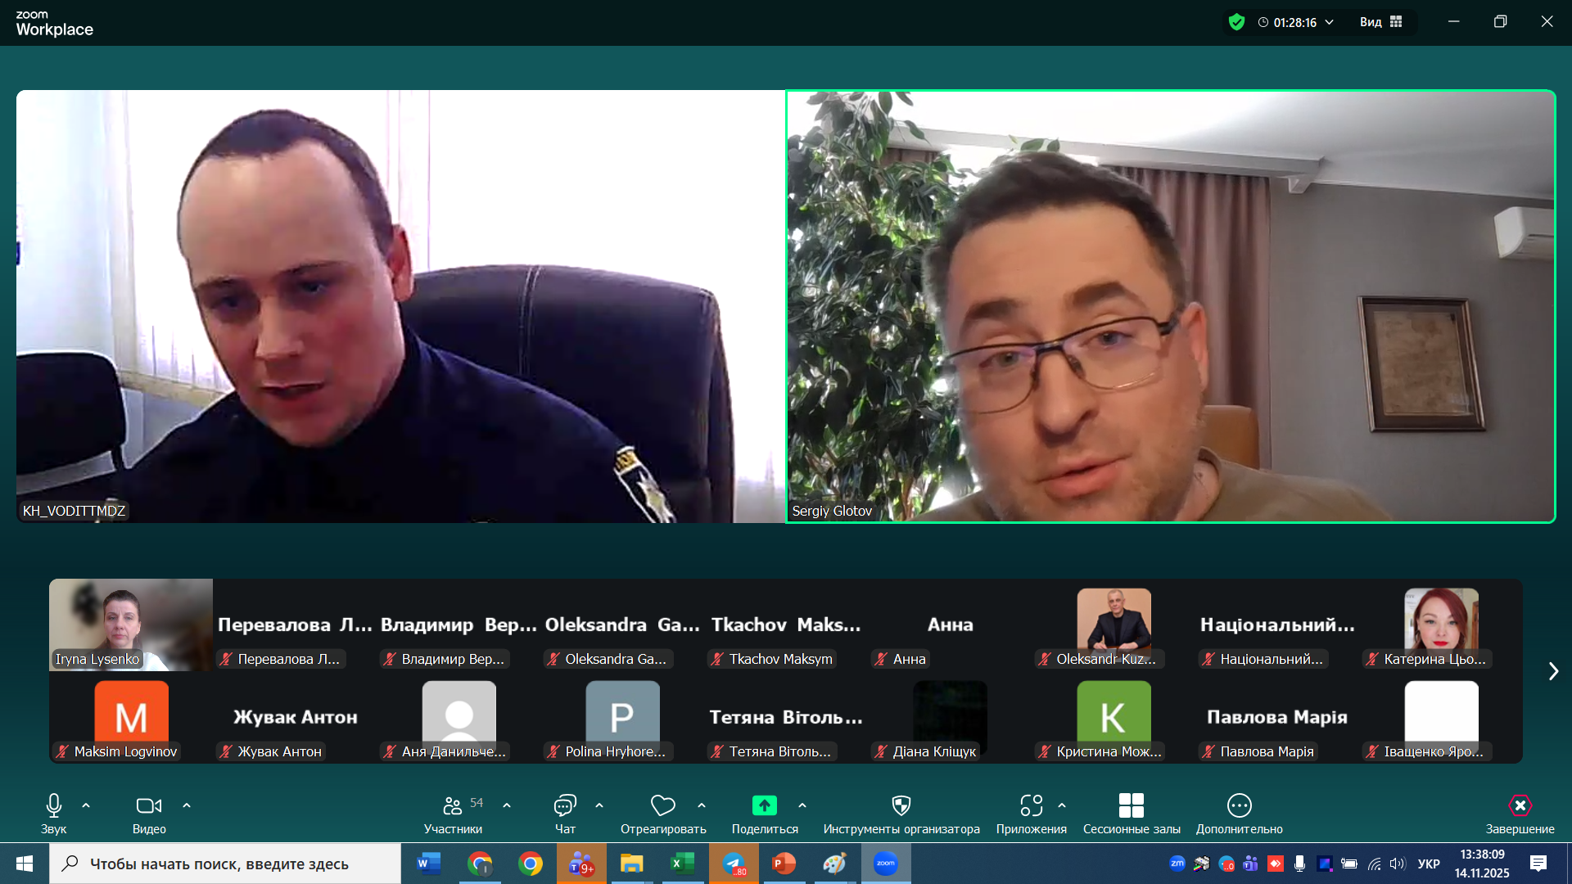Click the React heart icon

point(662,806)
